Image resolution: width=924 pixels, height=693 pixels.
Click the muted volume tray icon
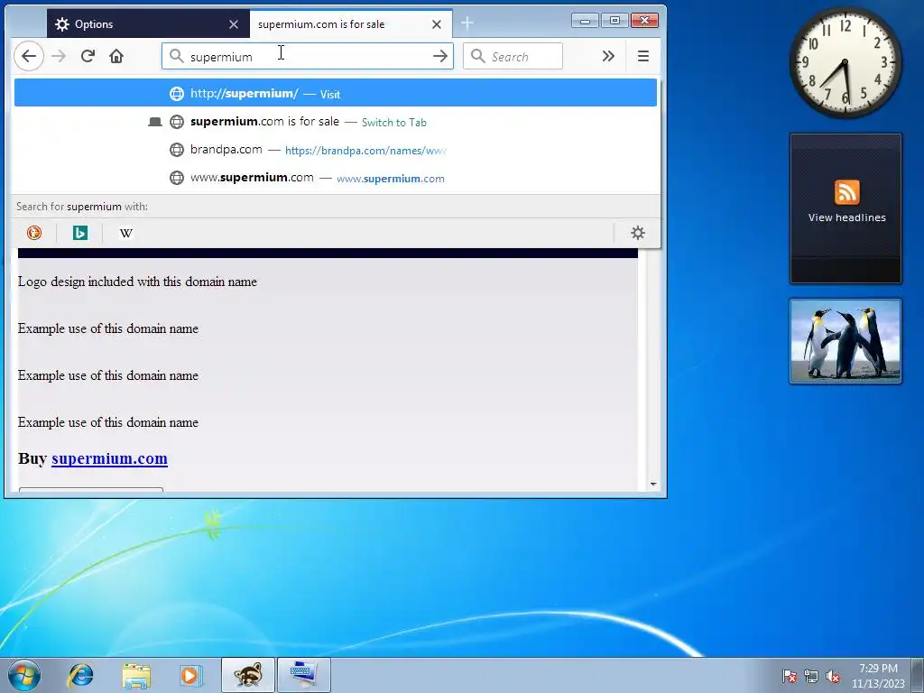pyautogui.click(x=833, y=676)
